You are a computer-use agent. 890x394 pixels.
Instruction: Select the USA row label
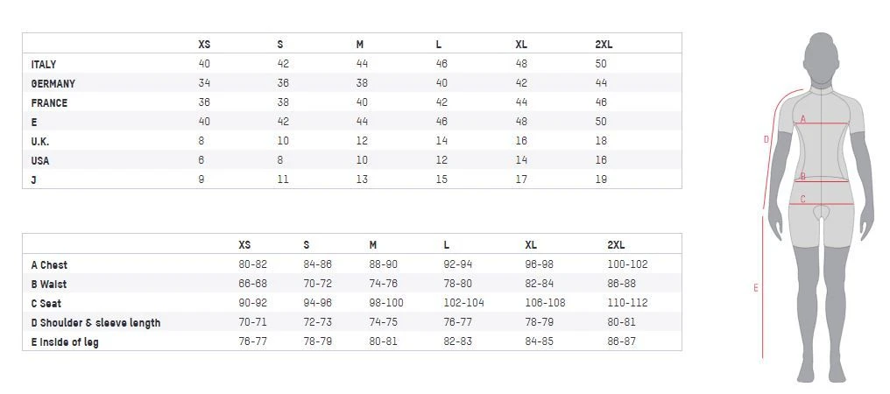[x=40, y=161]
